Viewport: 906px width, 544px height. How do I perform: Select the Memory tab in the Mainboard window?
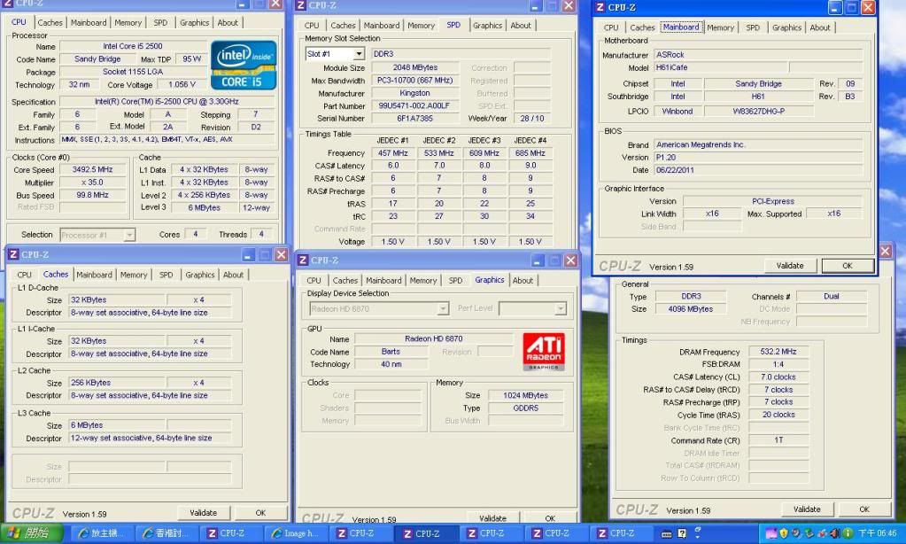click(720, 27)
